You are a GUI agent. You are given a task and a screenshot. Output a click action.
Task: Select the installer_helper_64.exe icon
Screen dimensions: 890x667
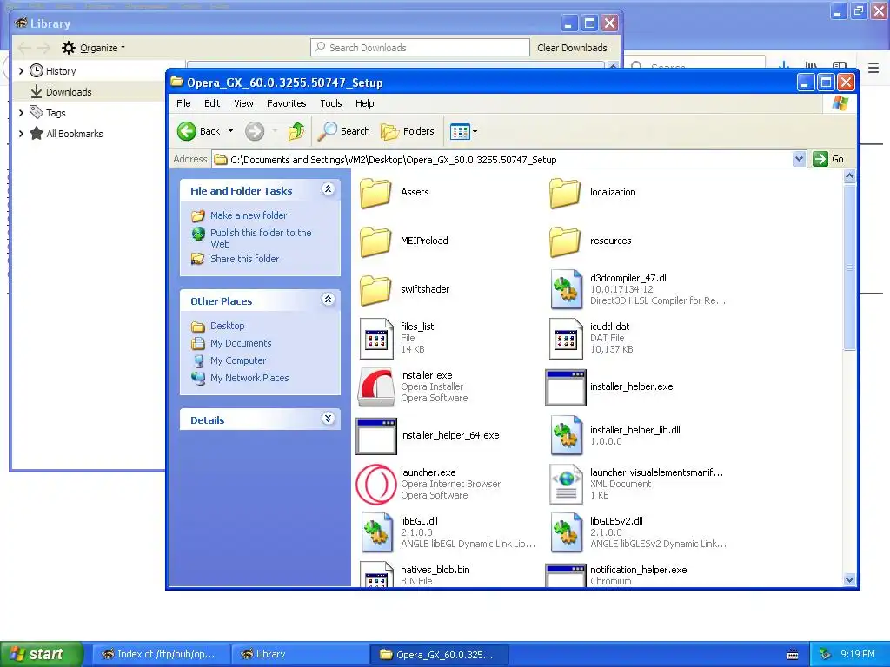click(375, 436)
